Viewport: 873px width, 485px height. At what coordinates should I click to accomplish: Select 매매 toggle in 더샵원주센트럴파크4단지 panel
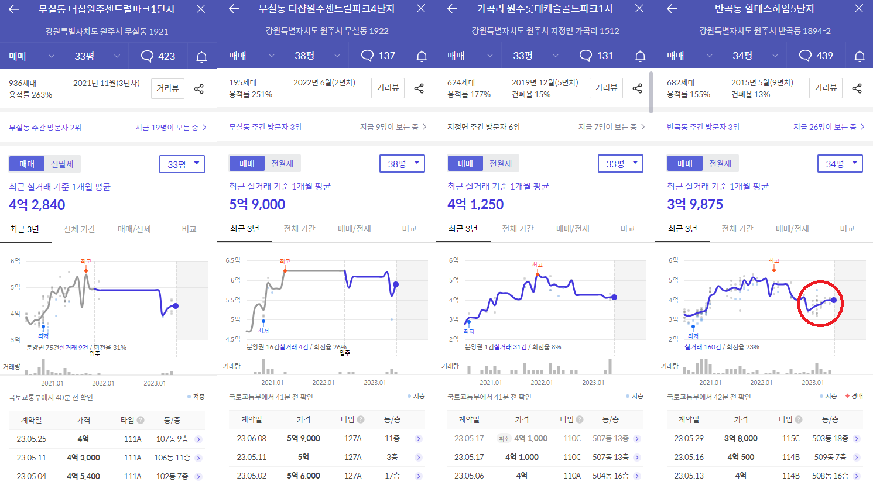(247, 164)
